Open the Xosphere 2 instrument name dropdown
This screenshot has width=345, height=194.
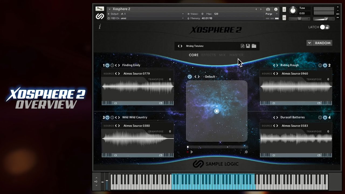pos(110,9)
